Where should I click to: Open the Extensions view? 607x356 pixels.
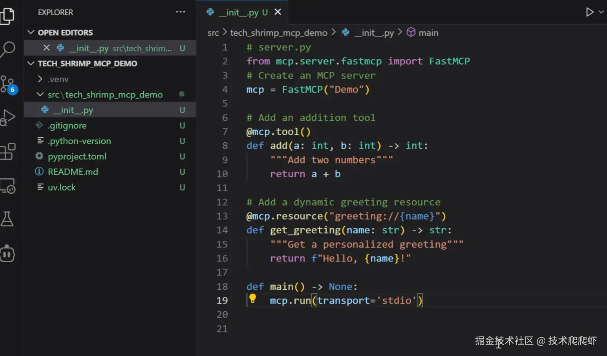[x=8, y=151]
